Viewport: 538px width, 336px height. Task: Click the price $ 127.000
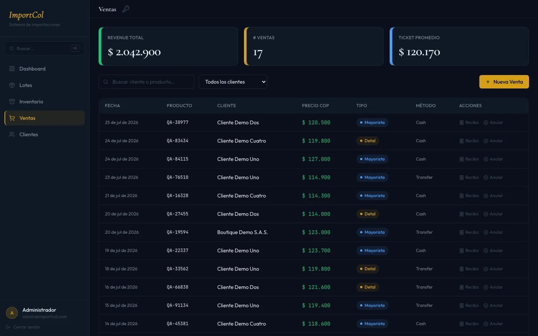316,159
